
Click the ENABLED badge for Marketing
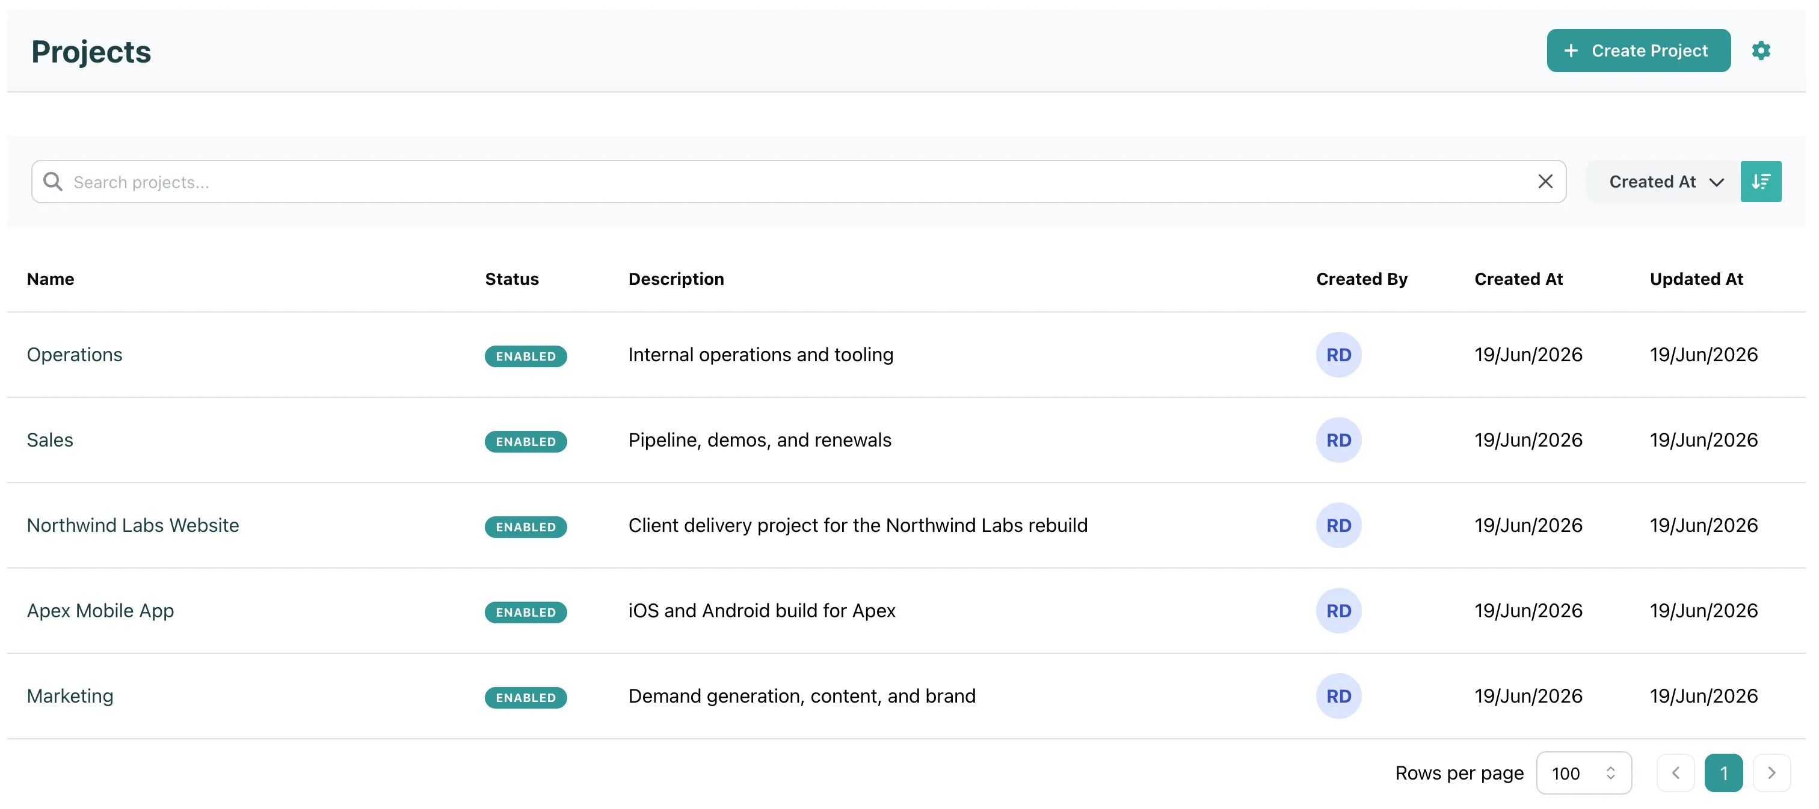pos(525,698)
